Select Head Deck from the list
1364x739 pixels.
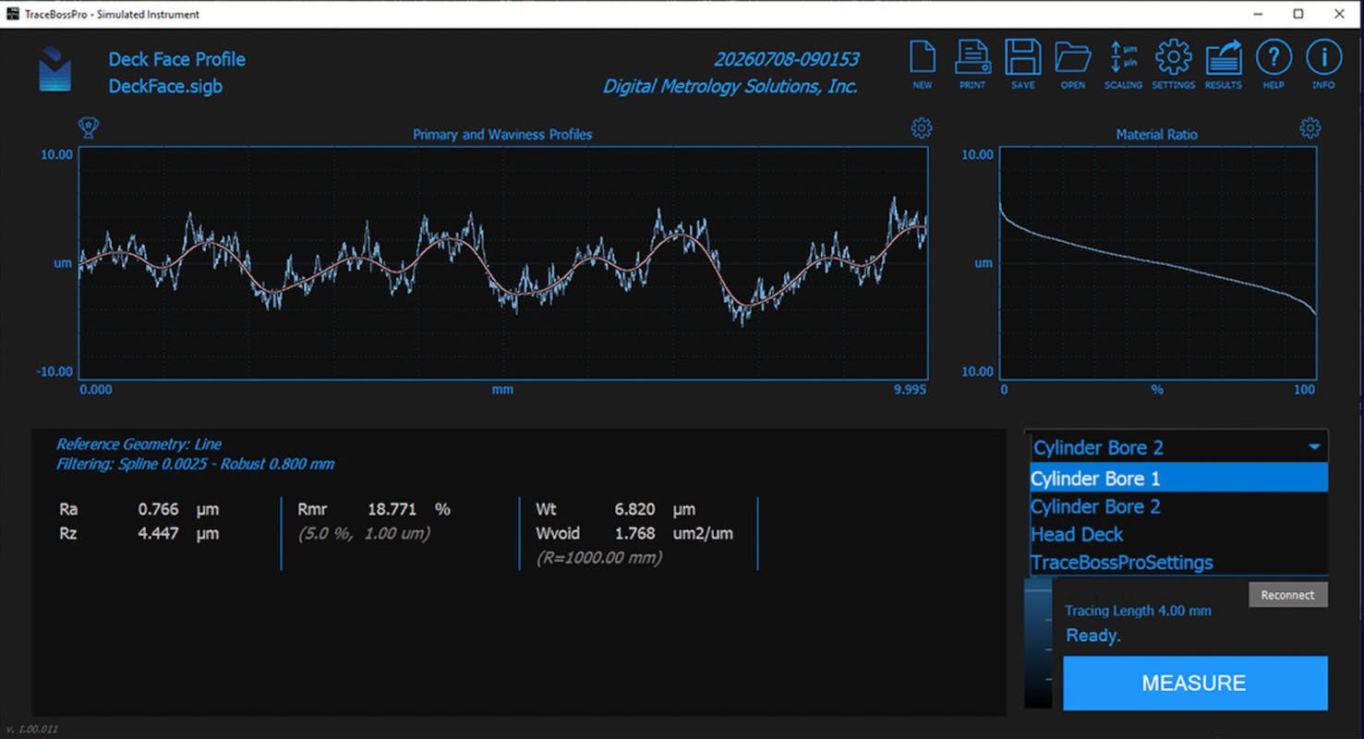coord(1178,534)
